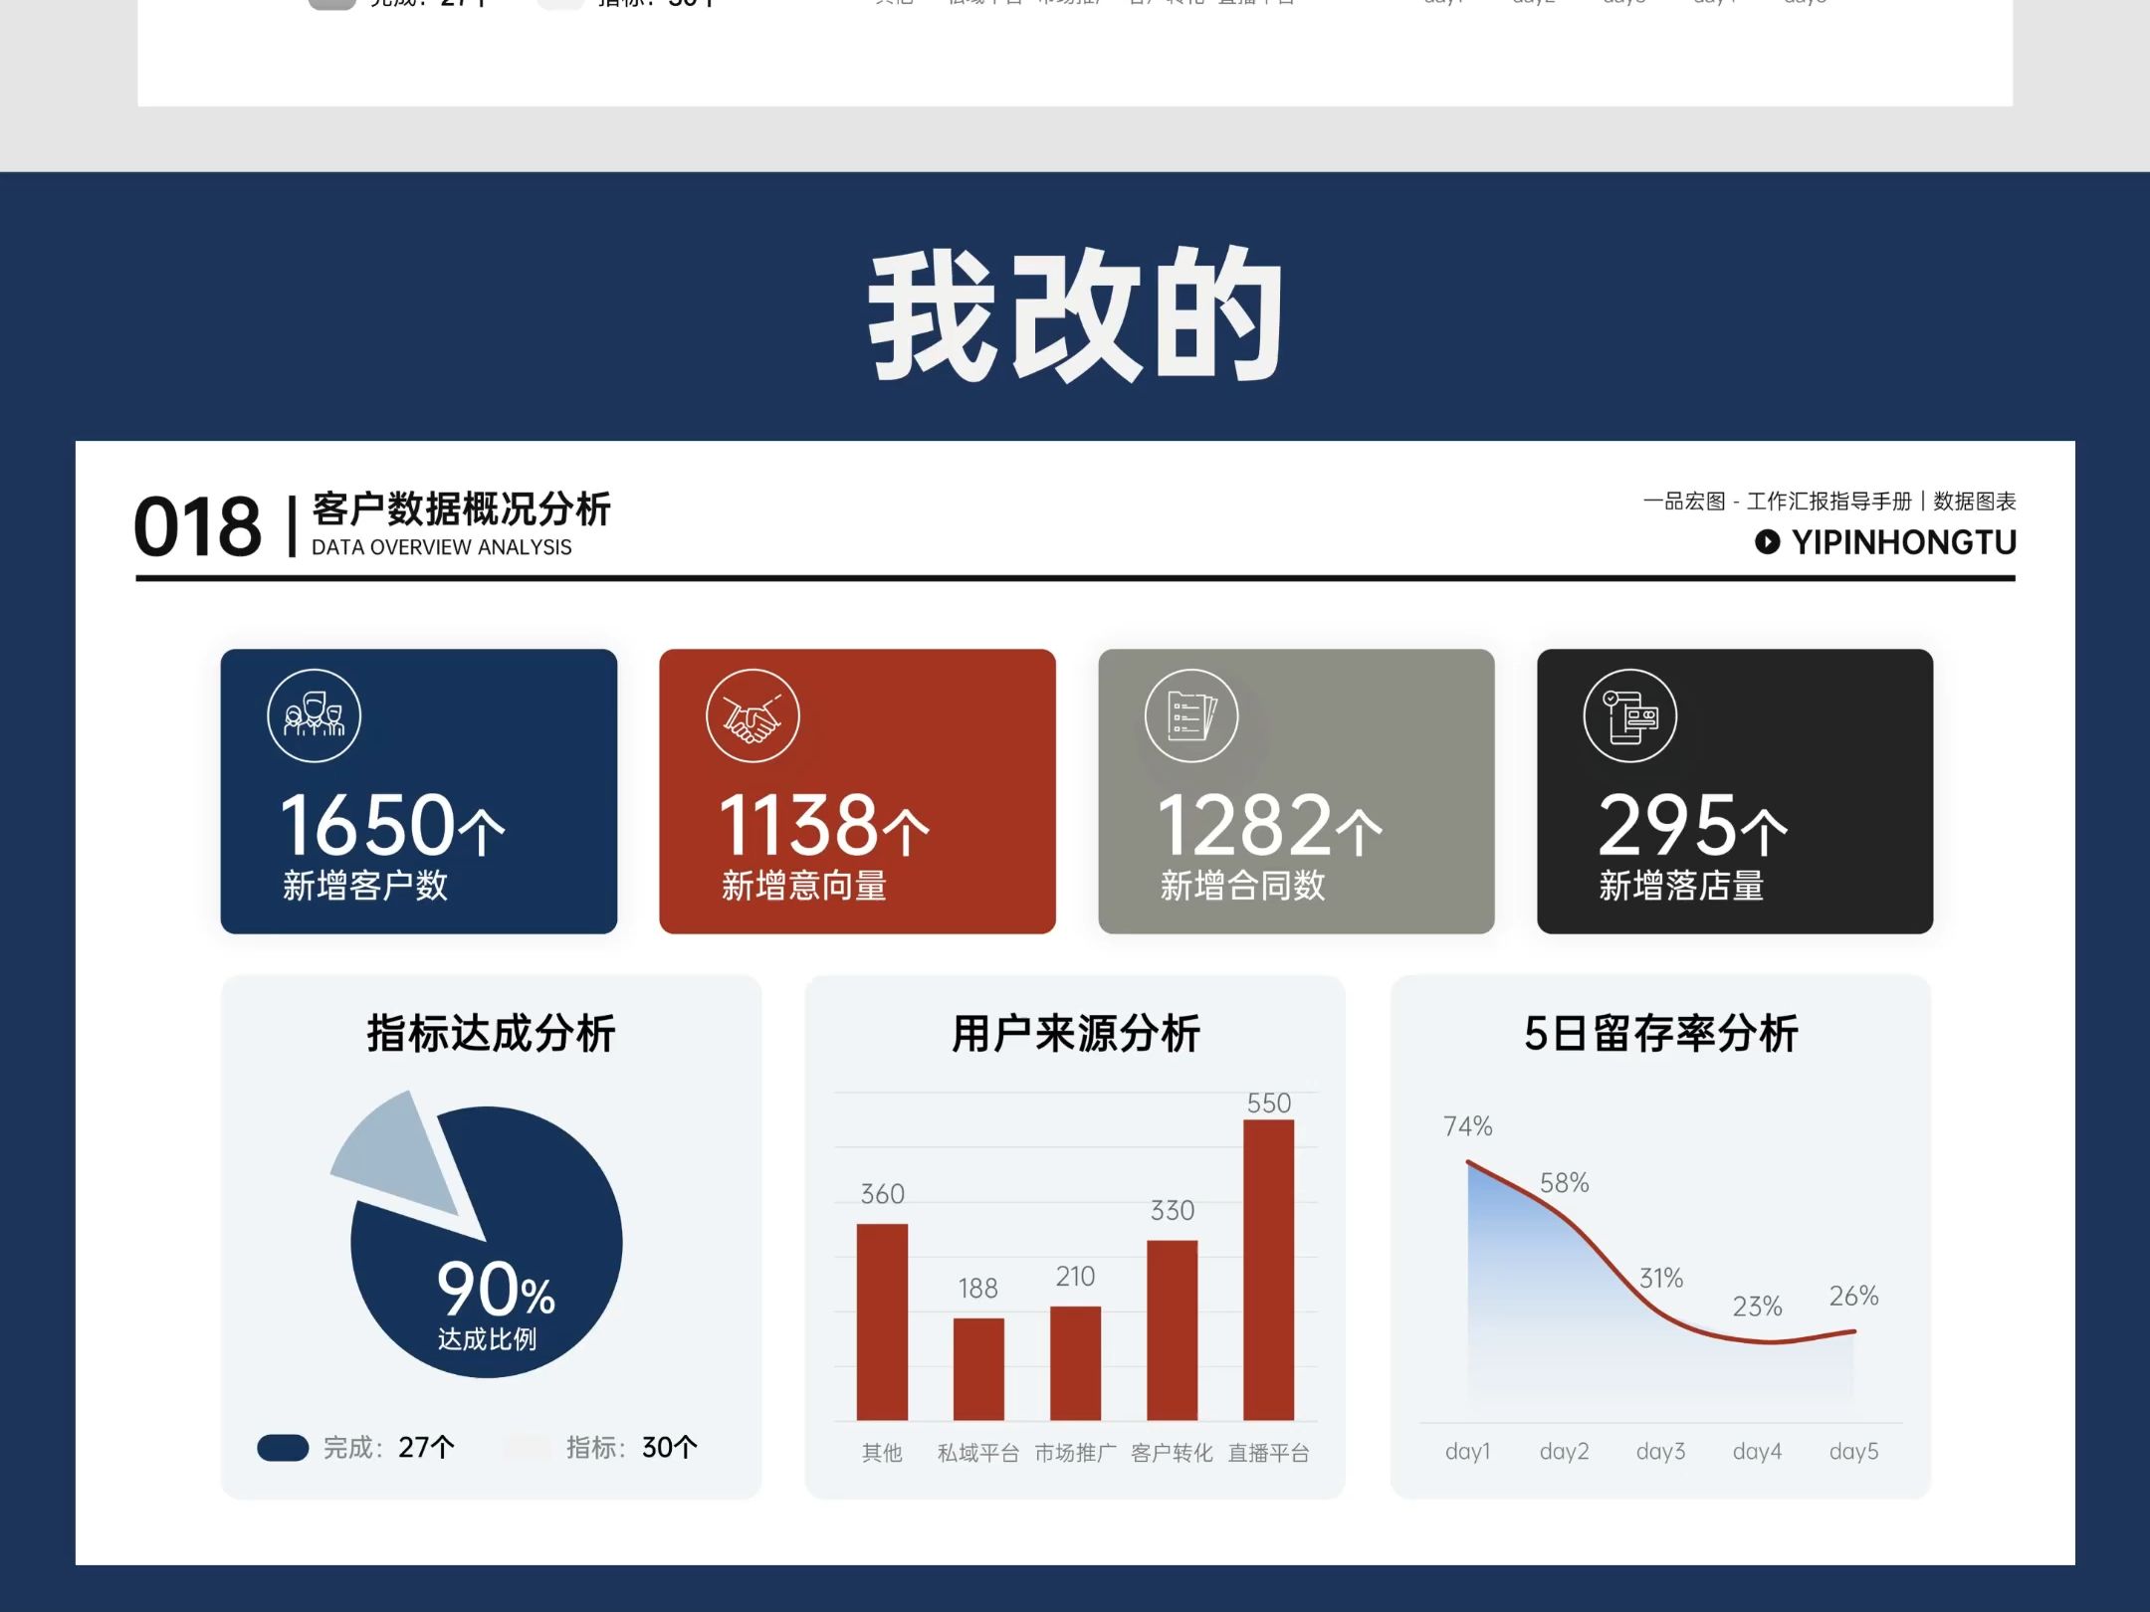Click the DATA OVERVIEW ANALYSIS subtitle
2150x1612 pixels.
click(441, 547)
